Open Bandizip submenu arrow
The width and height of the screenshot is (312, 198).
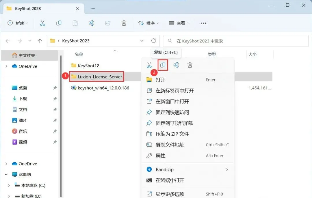pyautogui.click(x=227, y=169)
